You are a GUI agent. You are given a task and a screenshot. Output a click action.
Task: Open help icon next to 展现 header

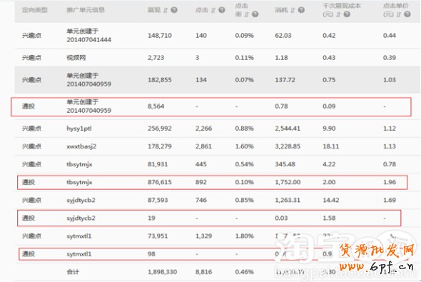tap(174, 10)
